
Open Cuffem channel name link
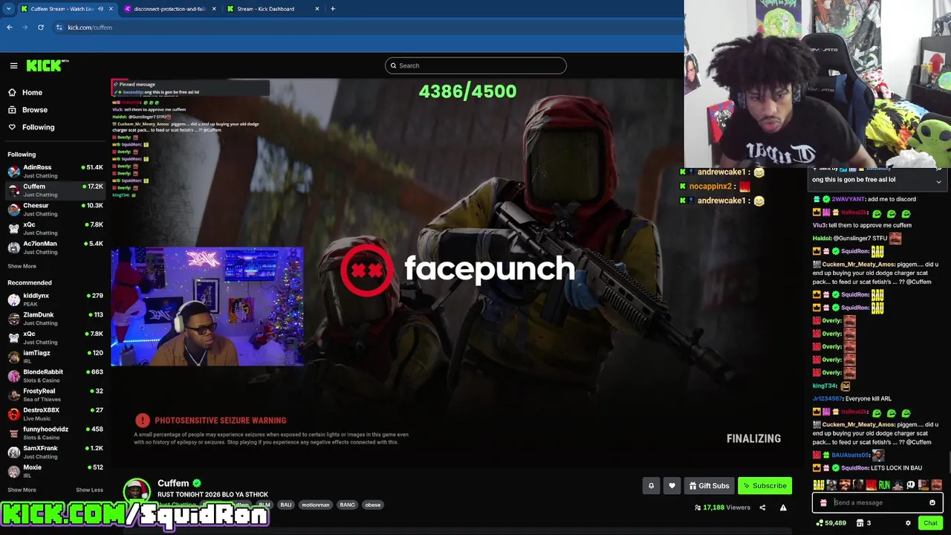point(173,483)
